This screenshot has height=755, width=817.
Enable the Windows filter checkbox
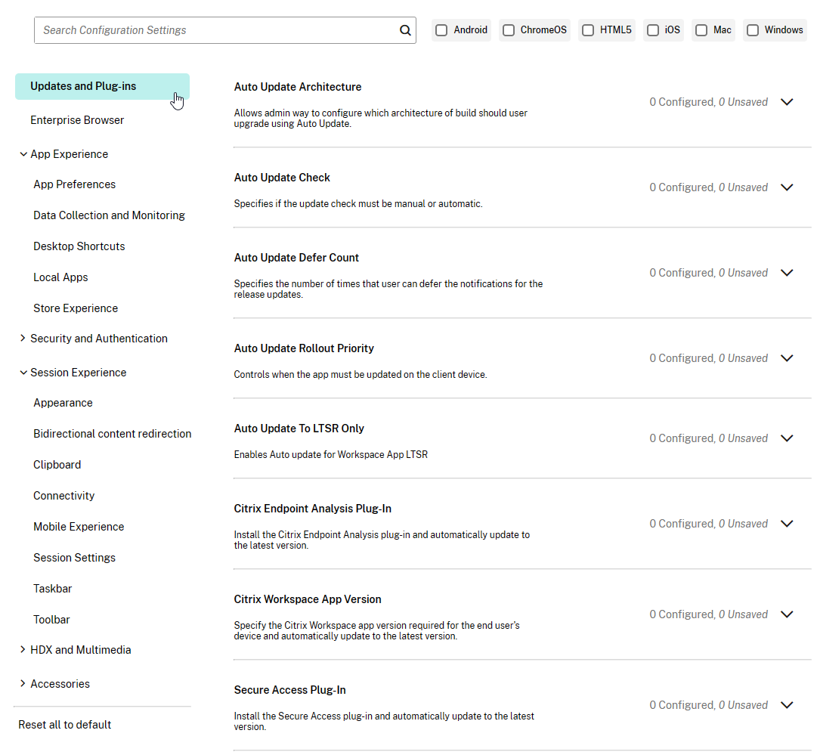[753, 30]
